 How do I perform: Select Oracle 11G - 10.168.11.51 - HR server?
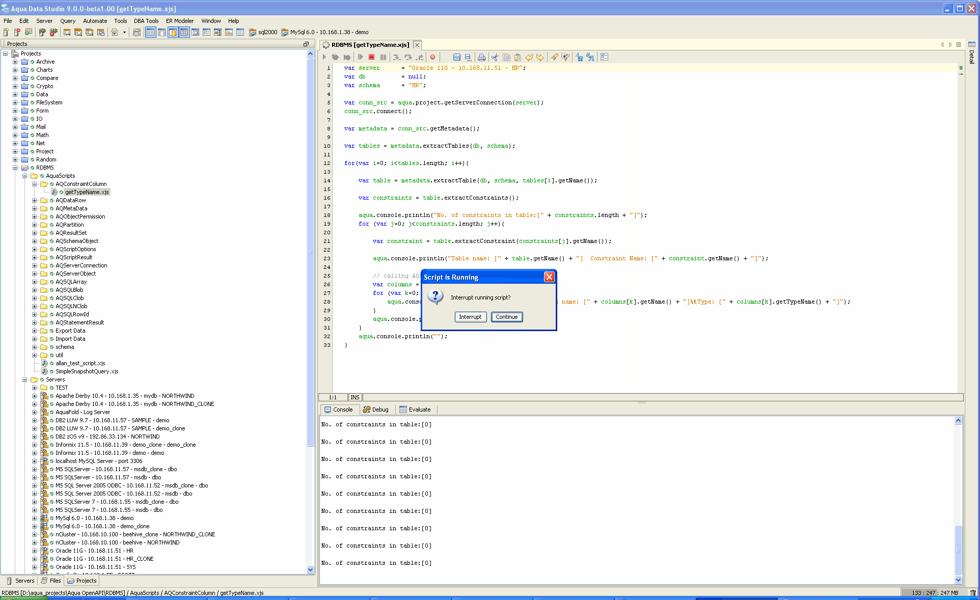point(94,551)
